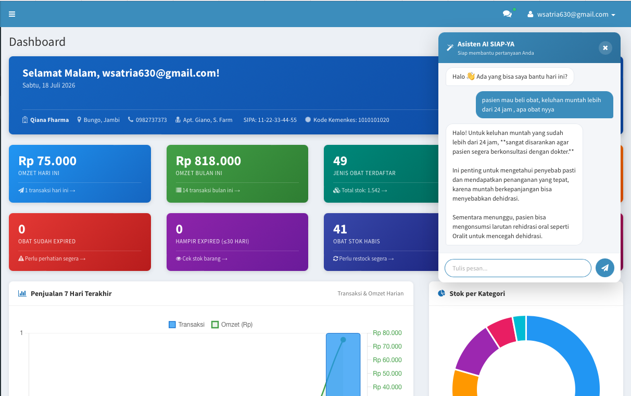Click the Bungo, Jambi location text
This screenshot has width=631, height=396.
102,120
